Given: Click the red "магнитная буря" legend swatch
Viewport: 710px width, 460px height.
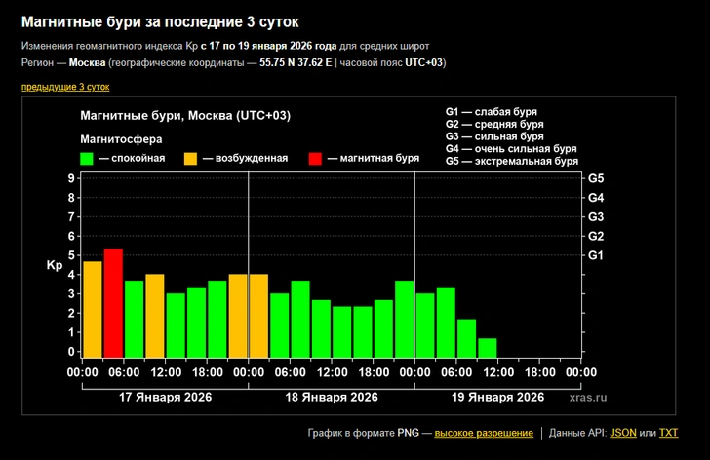Looking at the screenshot, I should 315,158.
